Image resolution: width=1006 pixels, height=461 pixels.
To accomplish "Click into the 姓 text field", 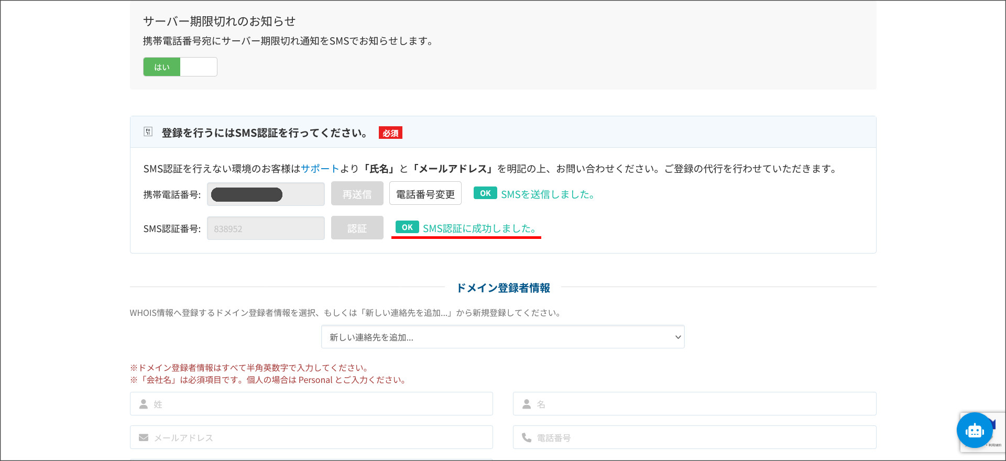I will (320, 404).
